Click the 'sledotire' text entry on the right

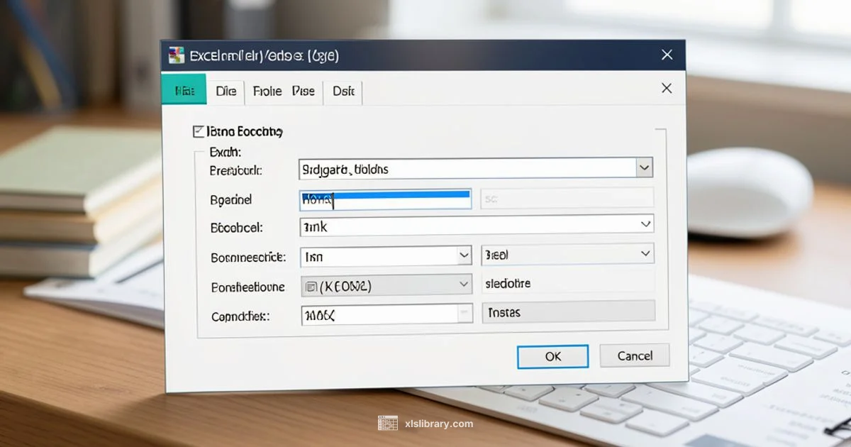click(567, 283)
